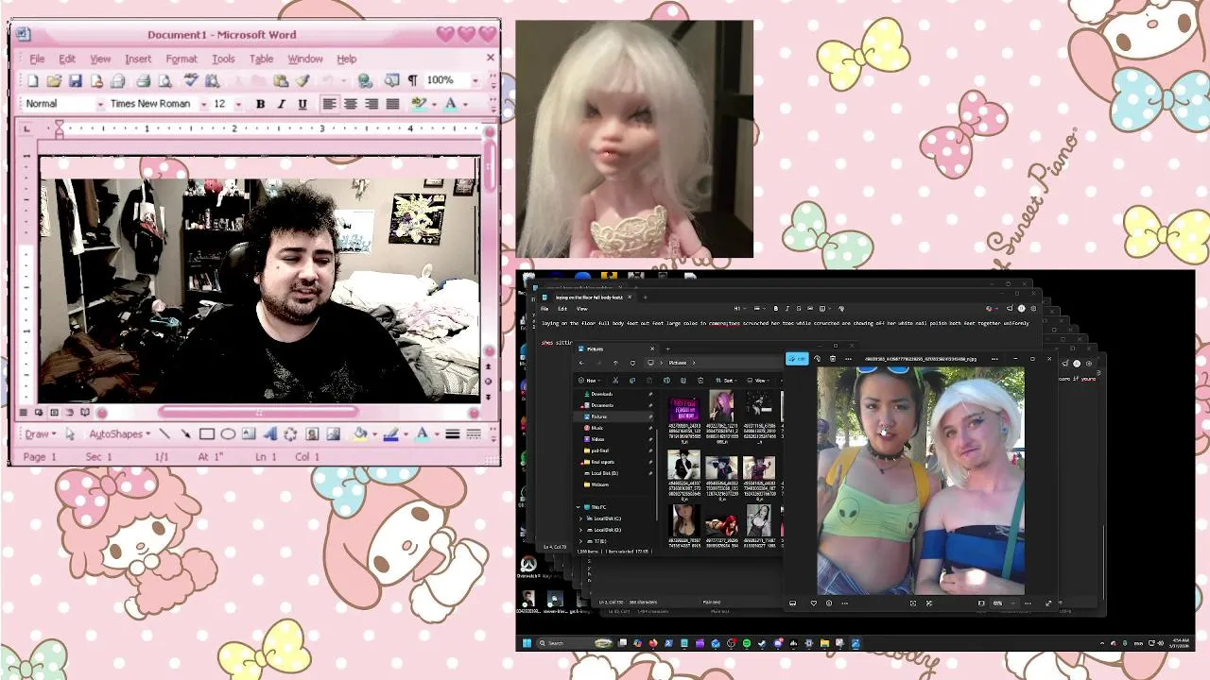Switch to Normal View button above Draw

(24, 412)
